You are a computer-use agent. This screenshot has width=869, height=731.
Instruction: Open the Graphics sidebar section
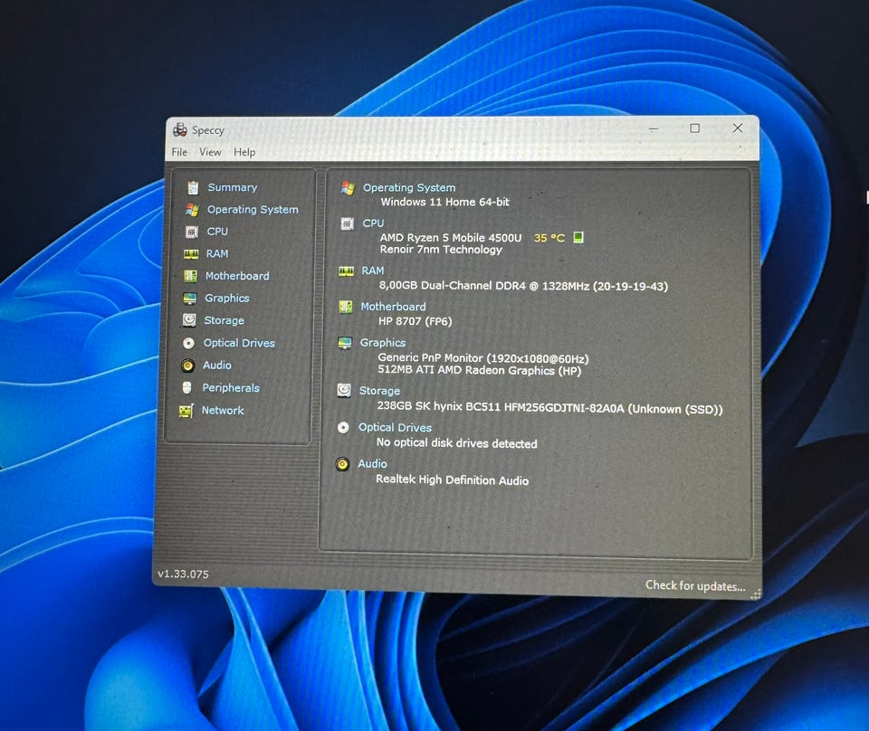tap(226, 298)
